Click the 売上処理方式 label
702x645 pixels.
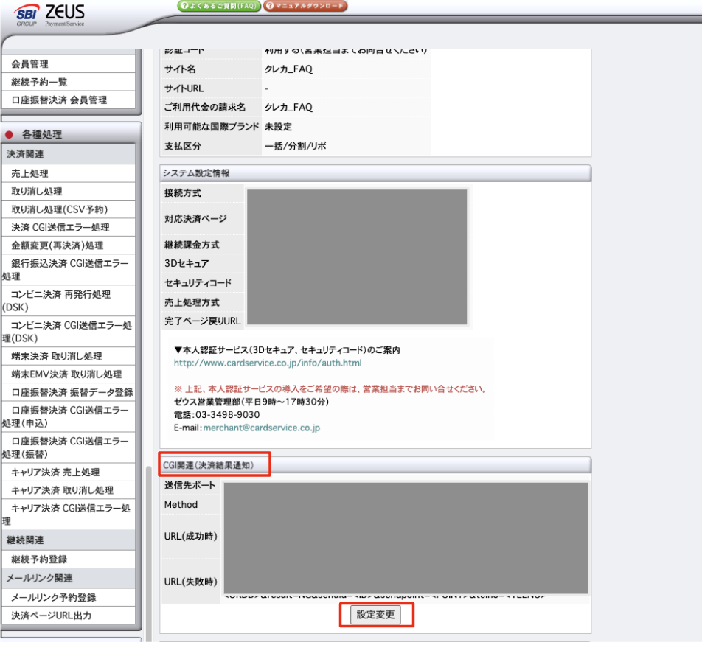click(x=192, y=302)
